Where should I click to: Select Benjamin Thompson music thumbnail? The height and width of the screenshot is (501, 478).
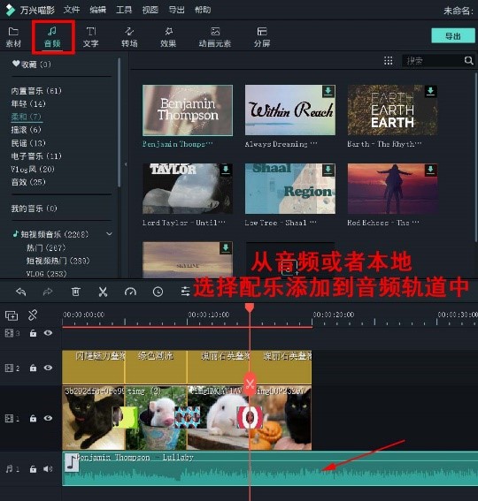point(188,110)
